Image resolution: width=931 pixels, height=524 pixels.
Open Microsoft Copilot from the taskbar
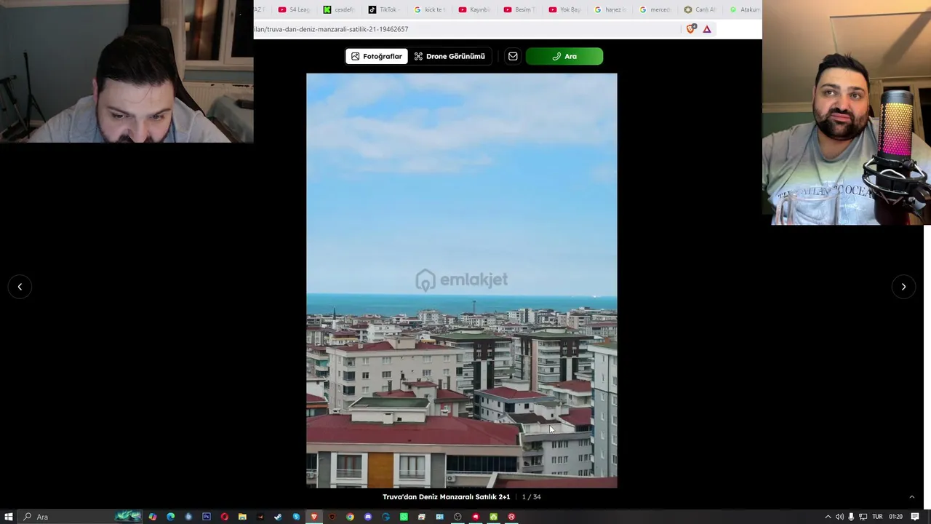click(x=153, y=517)
